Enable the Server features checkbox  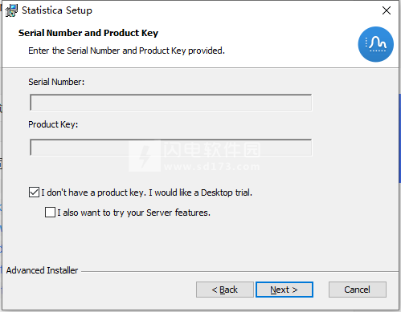point(50,213)
